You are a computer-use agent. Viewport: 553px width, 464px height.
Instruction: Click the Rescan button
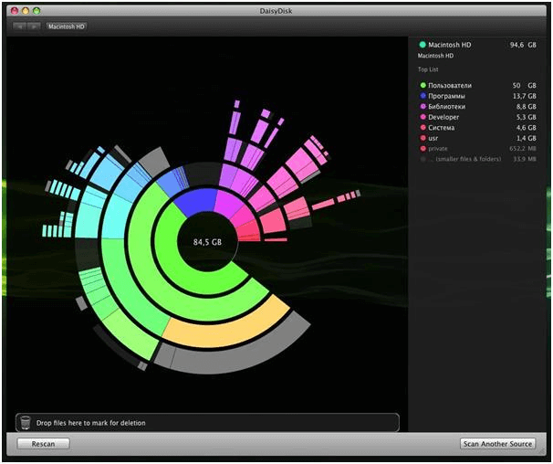(x=43, y=444)
